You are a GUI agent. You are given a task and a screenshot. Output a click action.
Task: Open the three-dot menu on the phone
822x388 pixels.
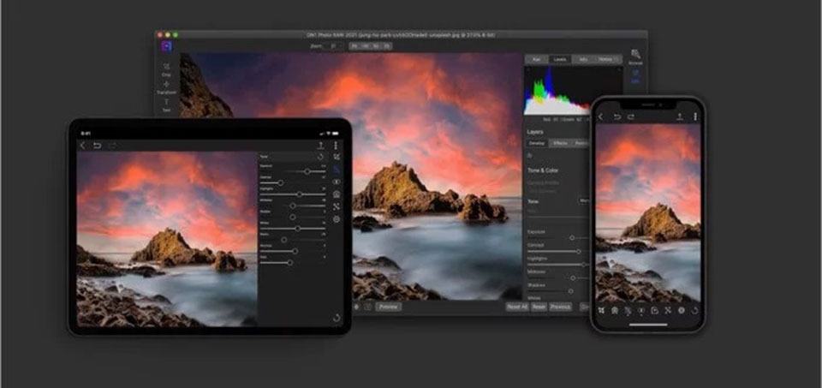(x=695, y=116)
